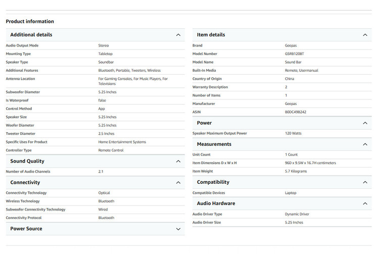Collapse the Compatibility section chevron
Screen dimensions: 379x268
(365, 182)
